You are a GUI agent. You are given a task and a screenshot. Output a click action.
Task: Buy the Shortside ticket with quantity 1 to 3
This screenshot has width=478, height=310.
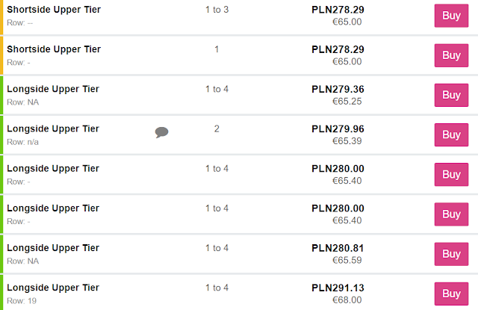[451, 15]
